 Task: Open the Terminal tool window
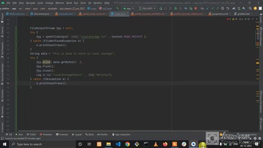point(62,134)
